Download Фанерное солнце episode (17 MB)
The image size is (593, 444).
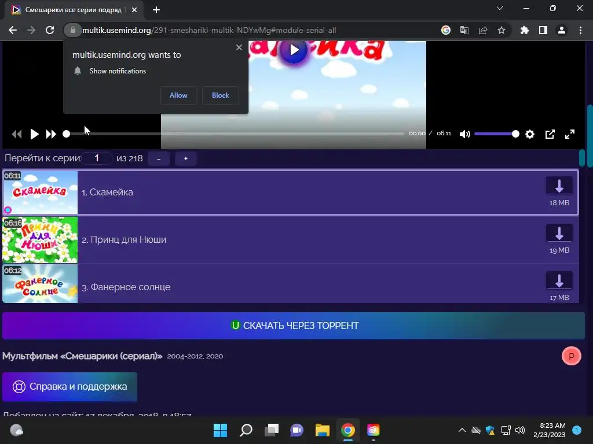(559, 281)
